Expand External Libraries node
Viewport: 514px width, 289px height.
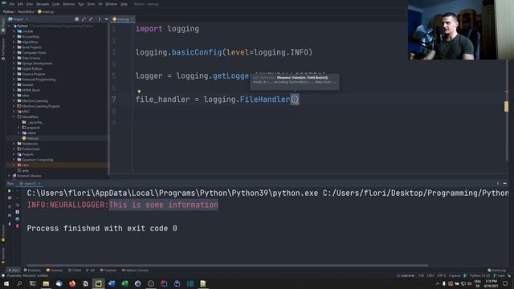click(x=10, y=176)
